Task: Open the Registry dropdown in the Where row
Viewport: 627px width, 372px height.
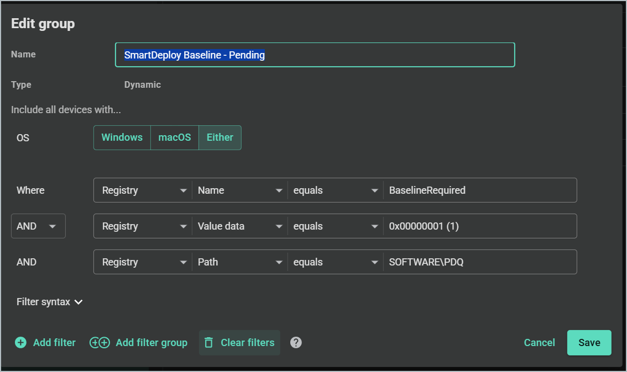Action: point(143,190)
